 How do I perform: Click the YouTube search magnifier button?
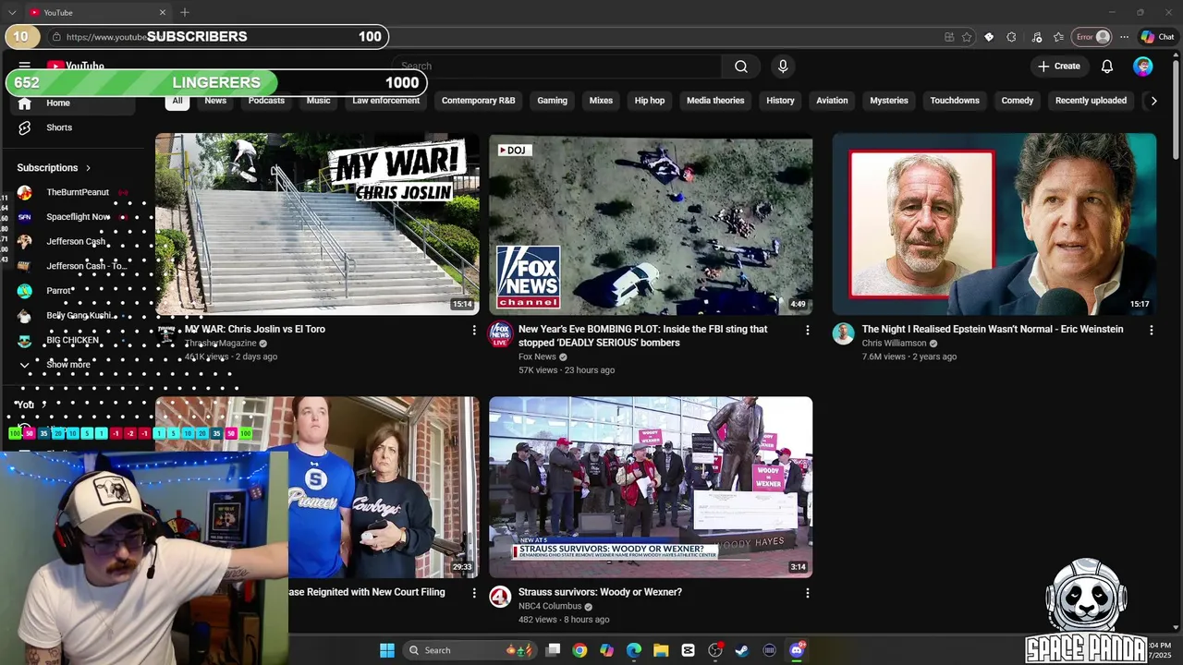tap(741, 66)
